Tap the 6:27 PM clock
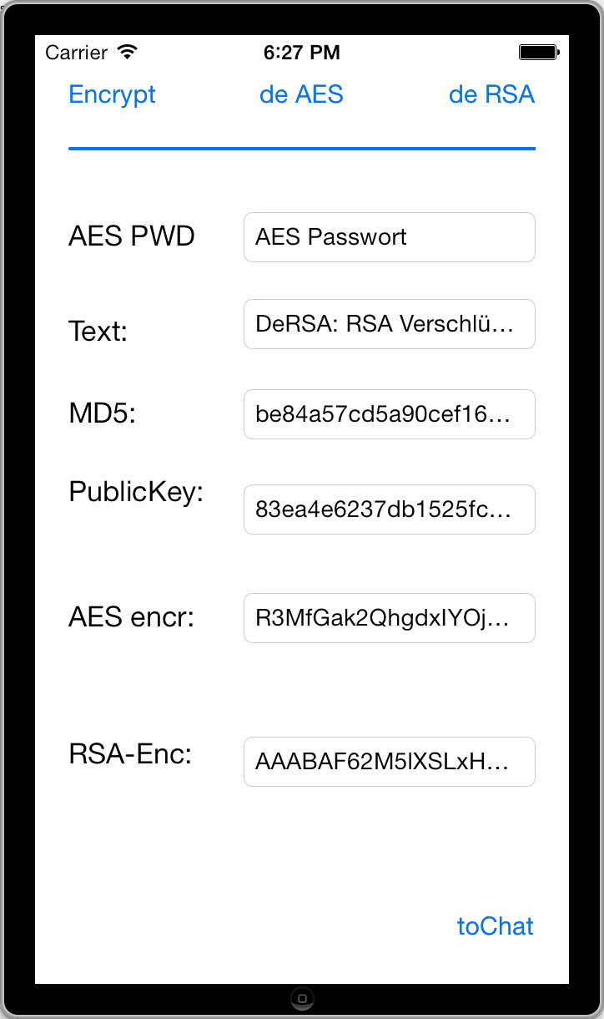Viewport: 604px width, 1019px height. pos(301,53)
